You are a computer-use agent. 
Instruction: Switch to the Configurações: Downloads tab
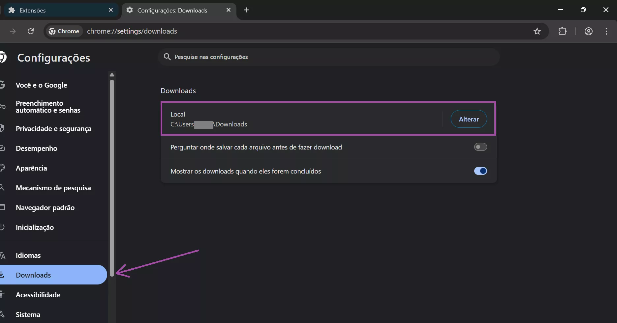(x=171, y=10)
